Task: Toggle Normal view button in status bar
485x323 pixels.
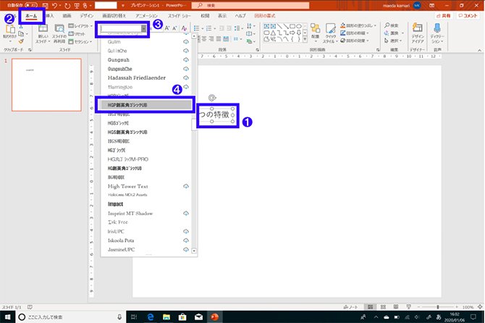Action: pos(370,307)
